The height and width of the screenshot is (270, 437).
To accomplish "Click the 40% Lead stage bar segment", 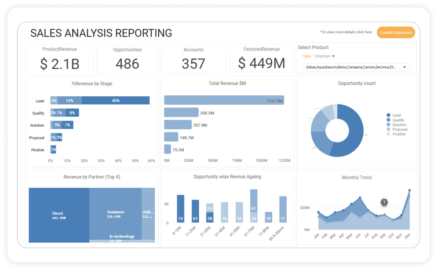I will point(116,101).
